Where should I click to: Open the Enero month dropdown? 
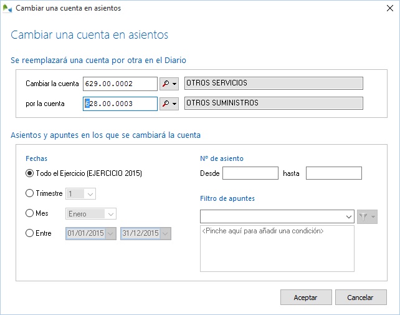tap(110, 214)
